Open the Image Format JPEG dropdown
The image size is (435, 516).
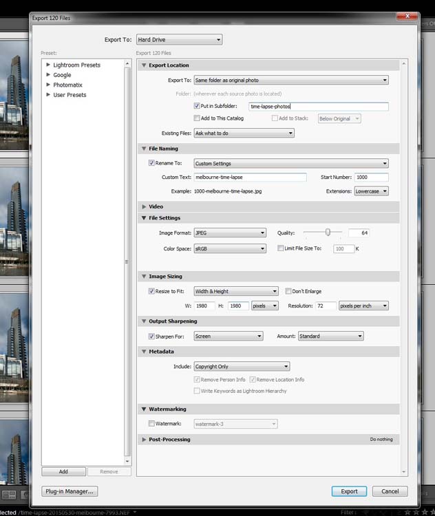[x=229, y=233]
